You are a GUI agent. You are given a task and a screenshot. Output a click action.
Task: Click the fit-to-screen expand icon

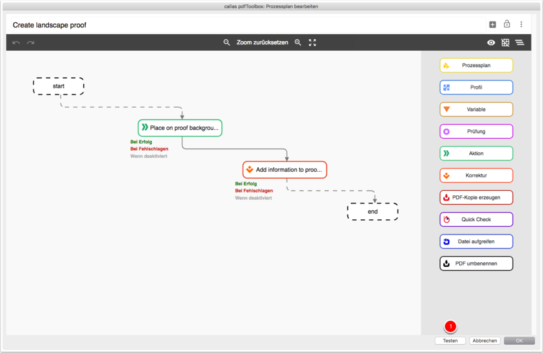312,42
